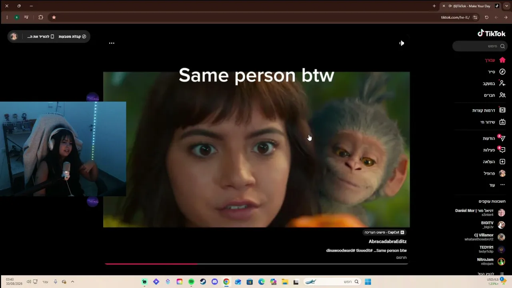
Task: Click the 'עבורך' For You menu label
Action: (x=490, y=60)
